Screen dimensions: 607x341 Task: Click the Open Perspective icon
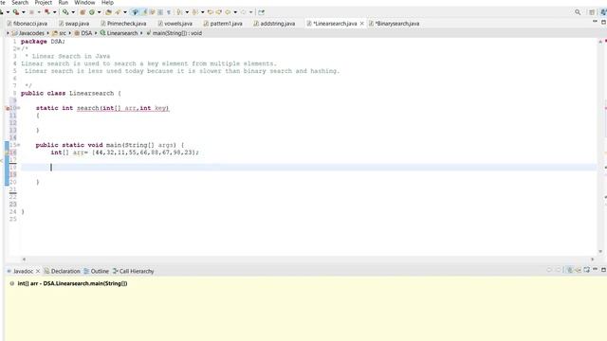tap(592, 12)
